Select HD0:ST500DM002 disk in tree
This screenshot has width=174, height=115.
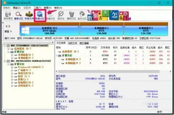29,46
